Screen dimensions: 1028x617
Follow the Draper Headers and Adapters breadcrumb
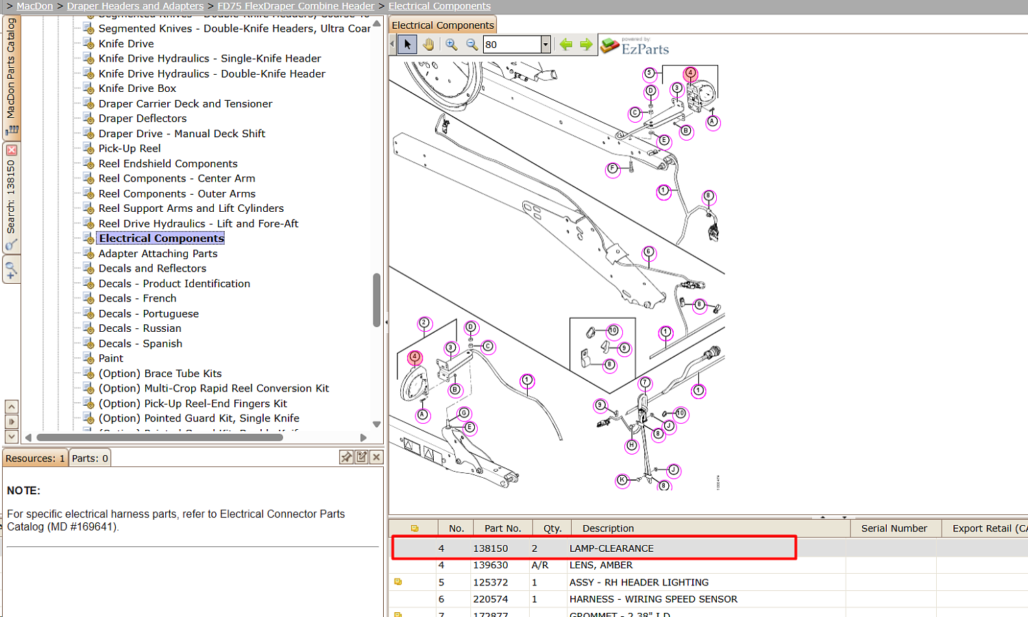[x=135, y=6]
